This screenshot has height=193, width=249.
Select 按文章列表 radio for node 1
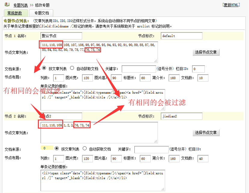[44, 68]
